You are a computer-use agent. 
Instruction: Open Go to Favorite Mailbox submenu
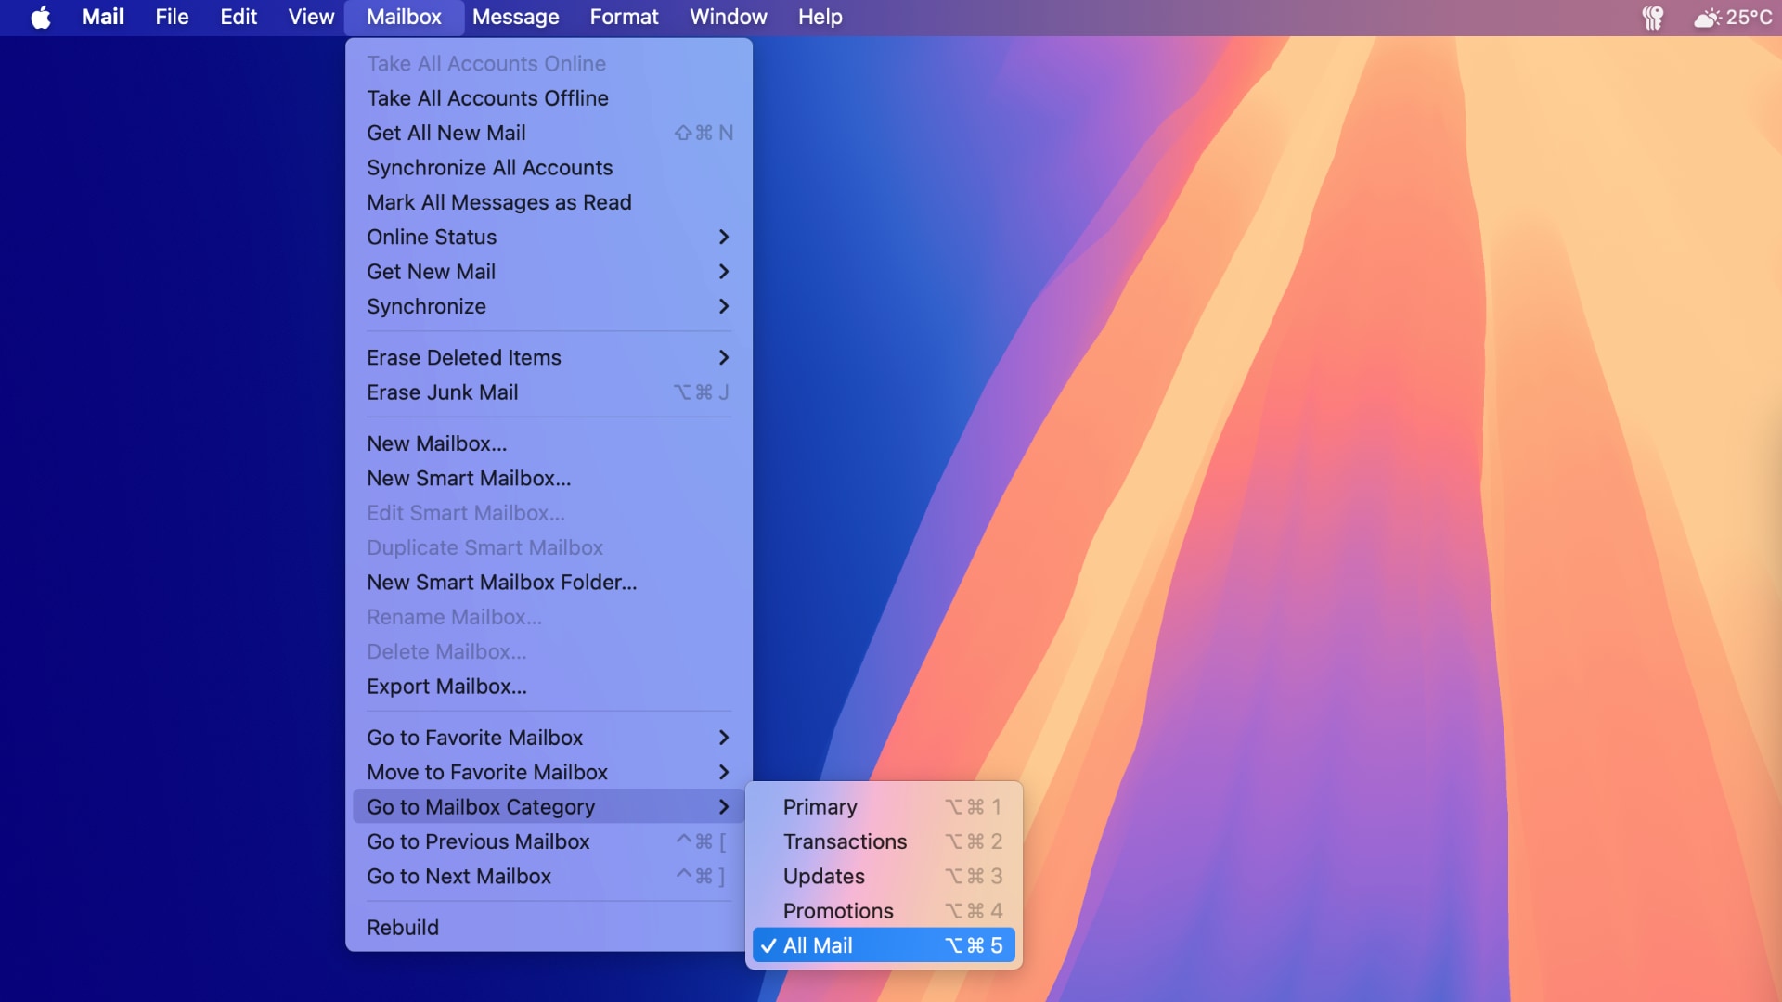(x=548, y=738)
